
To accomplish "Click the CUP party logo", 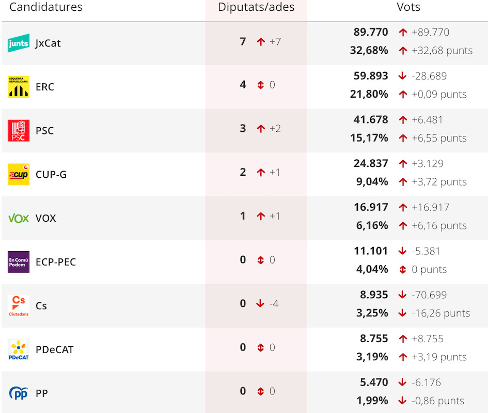I will click(x=19, y=174).
